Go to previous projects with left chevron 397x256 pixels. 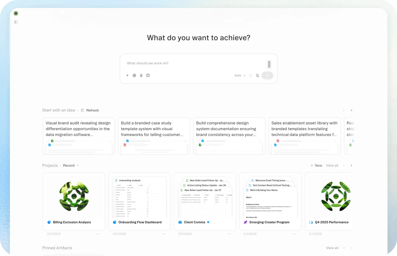tap(344, 166)
